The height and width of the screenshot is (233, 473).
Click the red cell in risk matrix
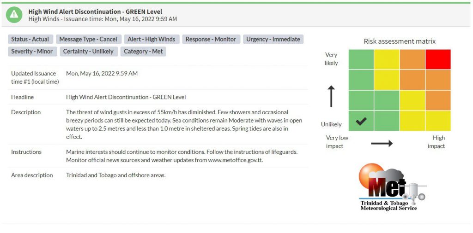(x=438, y=59)
